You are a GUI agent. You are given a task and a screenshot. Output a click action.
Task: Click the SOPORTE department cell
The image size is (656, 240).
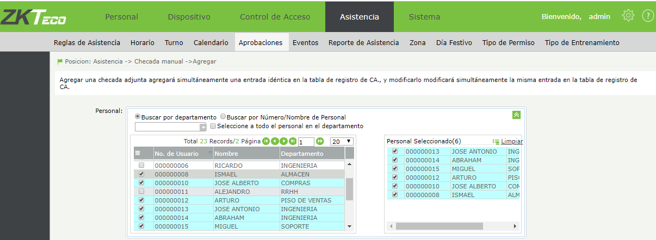point(312,226)
